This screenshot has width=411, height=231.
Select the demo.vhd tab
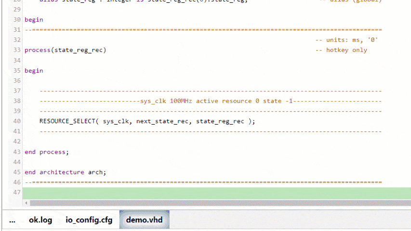pyautogui.click(x=144, y=220)
